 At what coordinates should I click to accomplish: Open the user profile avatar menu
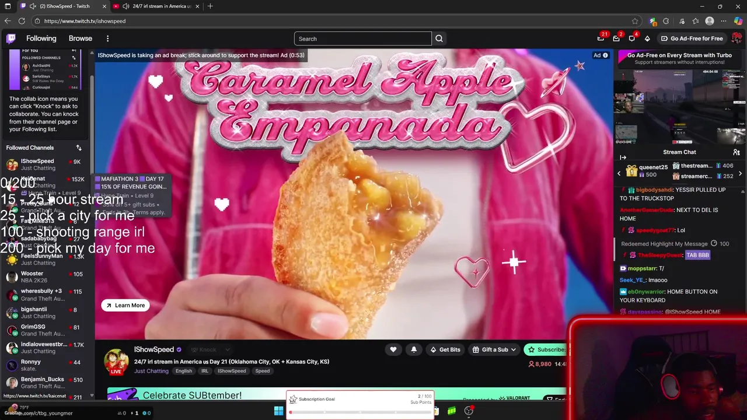(736, 38)
